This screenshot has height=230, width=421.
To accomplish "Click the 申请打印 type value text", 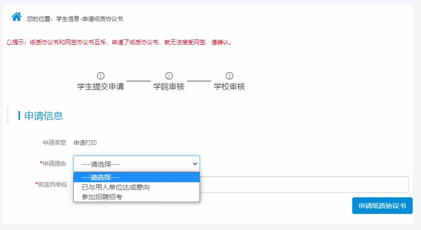I will (x=85, y=143).
